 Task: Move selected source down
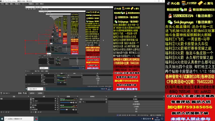tap(41, 112)
